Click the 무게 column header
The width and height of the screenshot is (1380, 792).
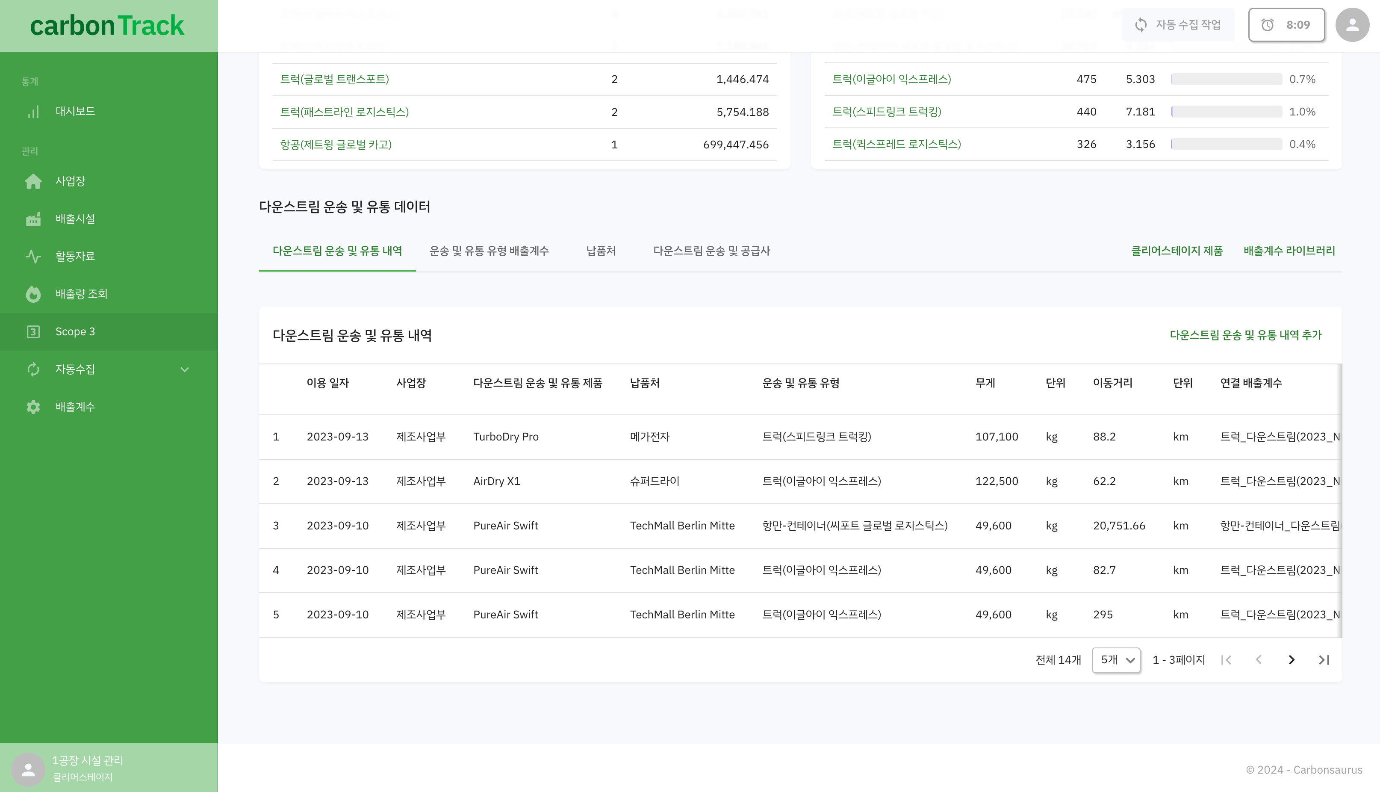(x=985, y=383)
